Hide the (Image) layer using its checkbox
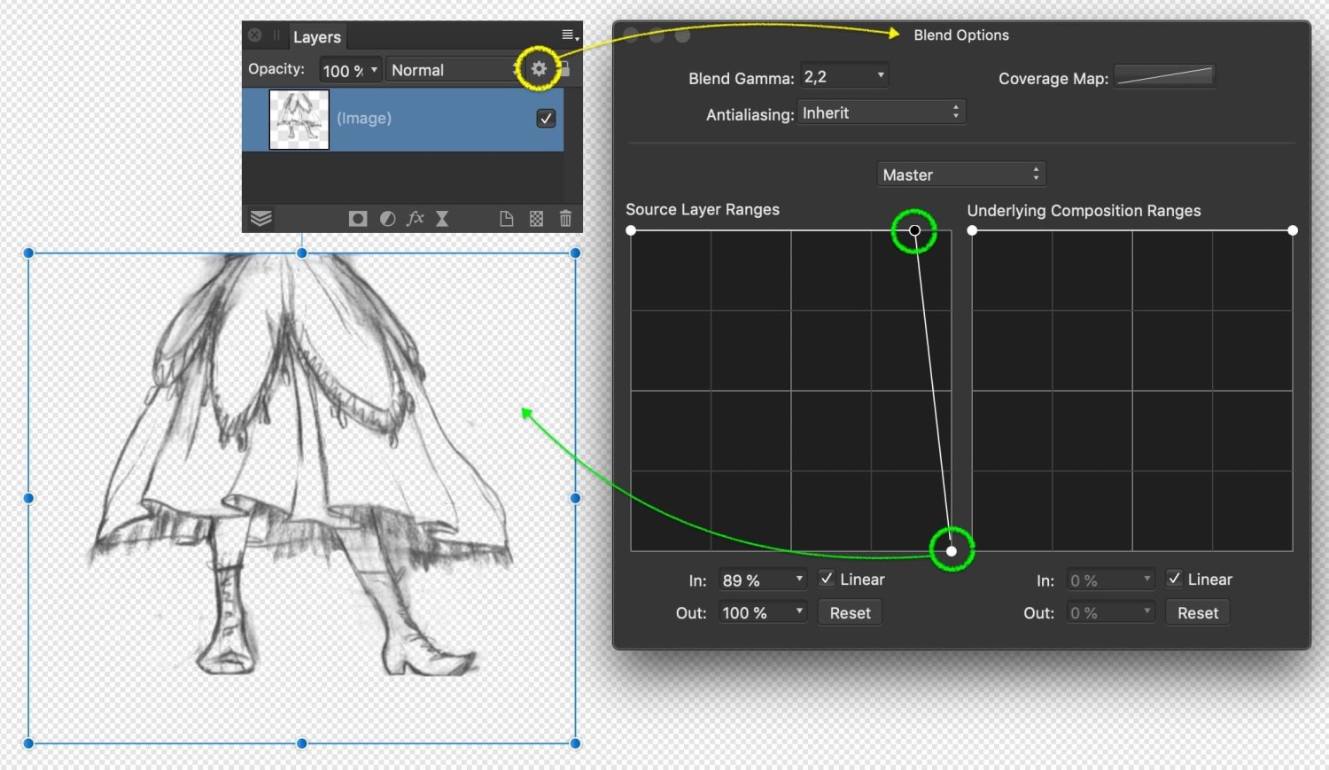Image resolution: width=1329 pixels, height=770 pixels. point(546,119)
